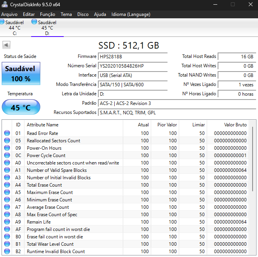Click the CrystalDiskInfo app icon in title bar
The height and width of the screenshot is (257, 258).
pyautogui.click(x=5, y=4)
